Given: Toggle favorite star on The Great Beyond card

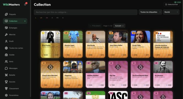Looking at the screenshot, I should 147,63.
